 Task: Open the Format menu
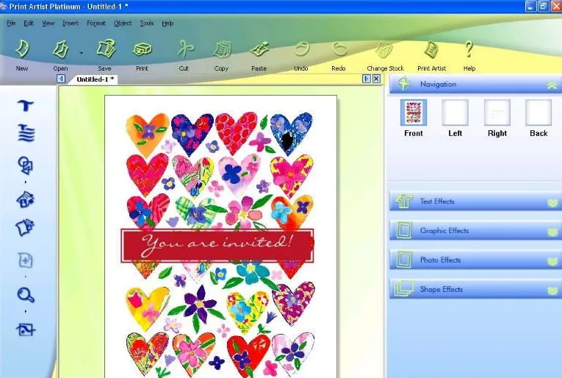[96, 24]
